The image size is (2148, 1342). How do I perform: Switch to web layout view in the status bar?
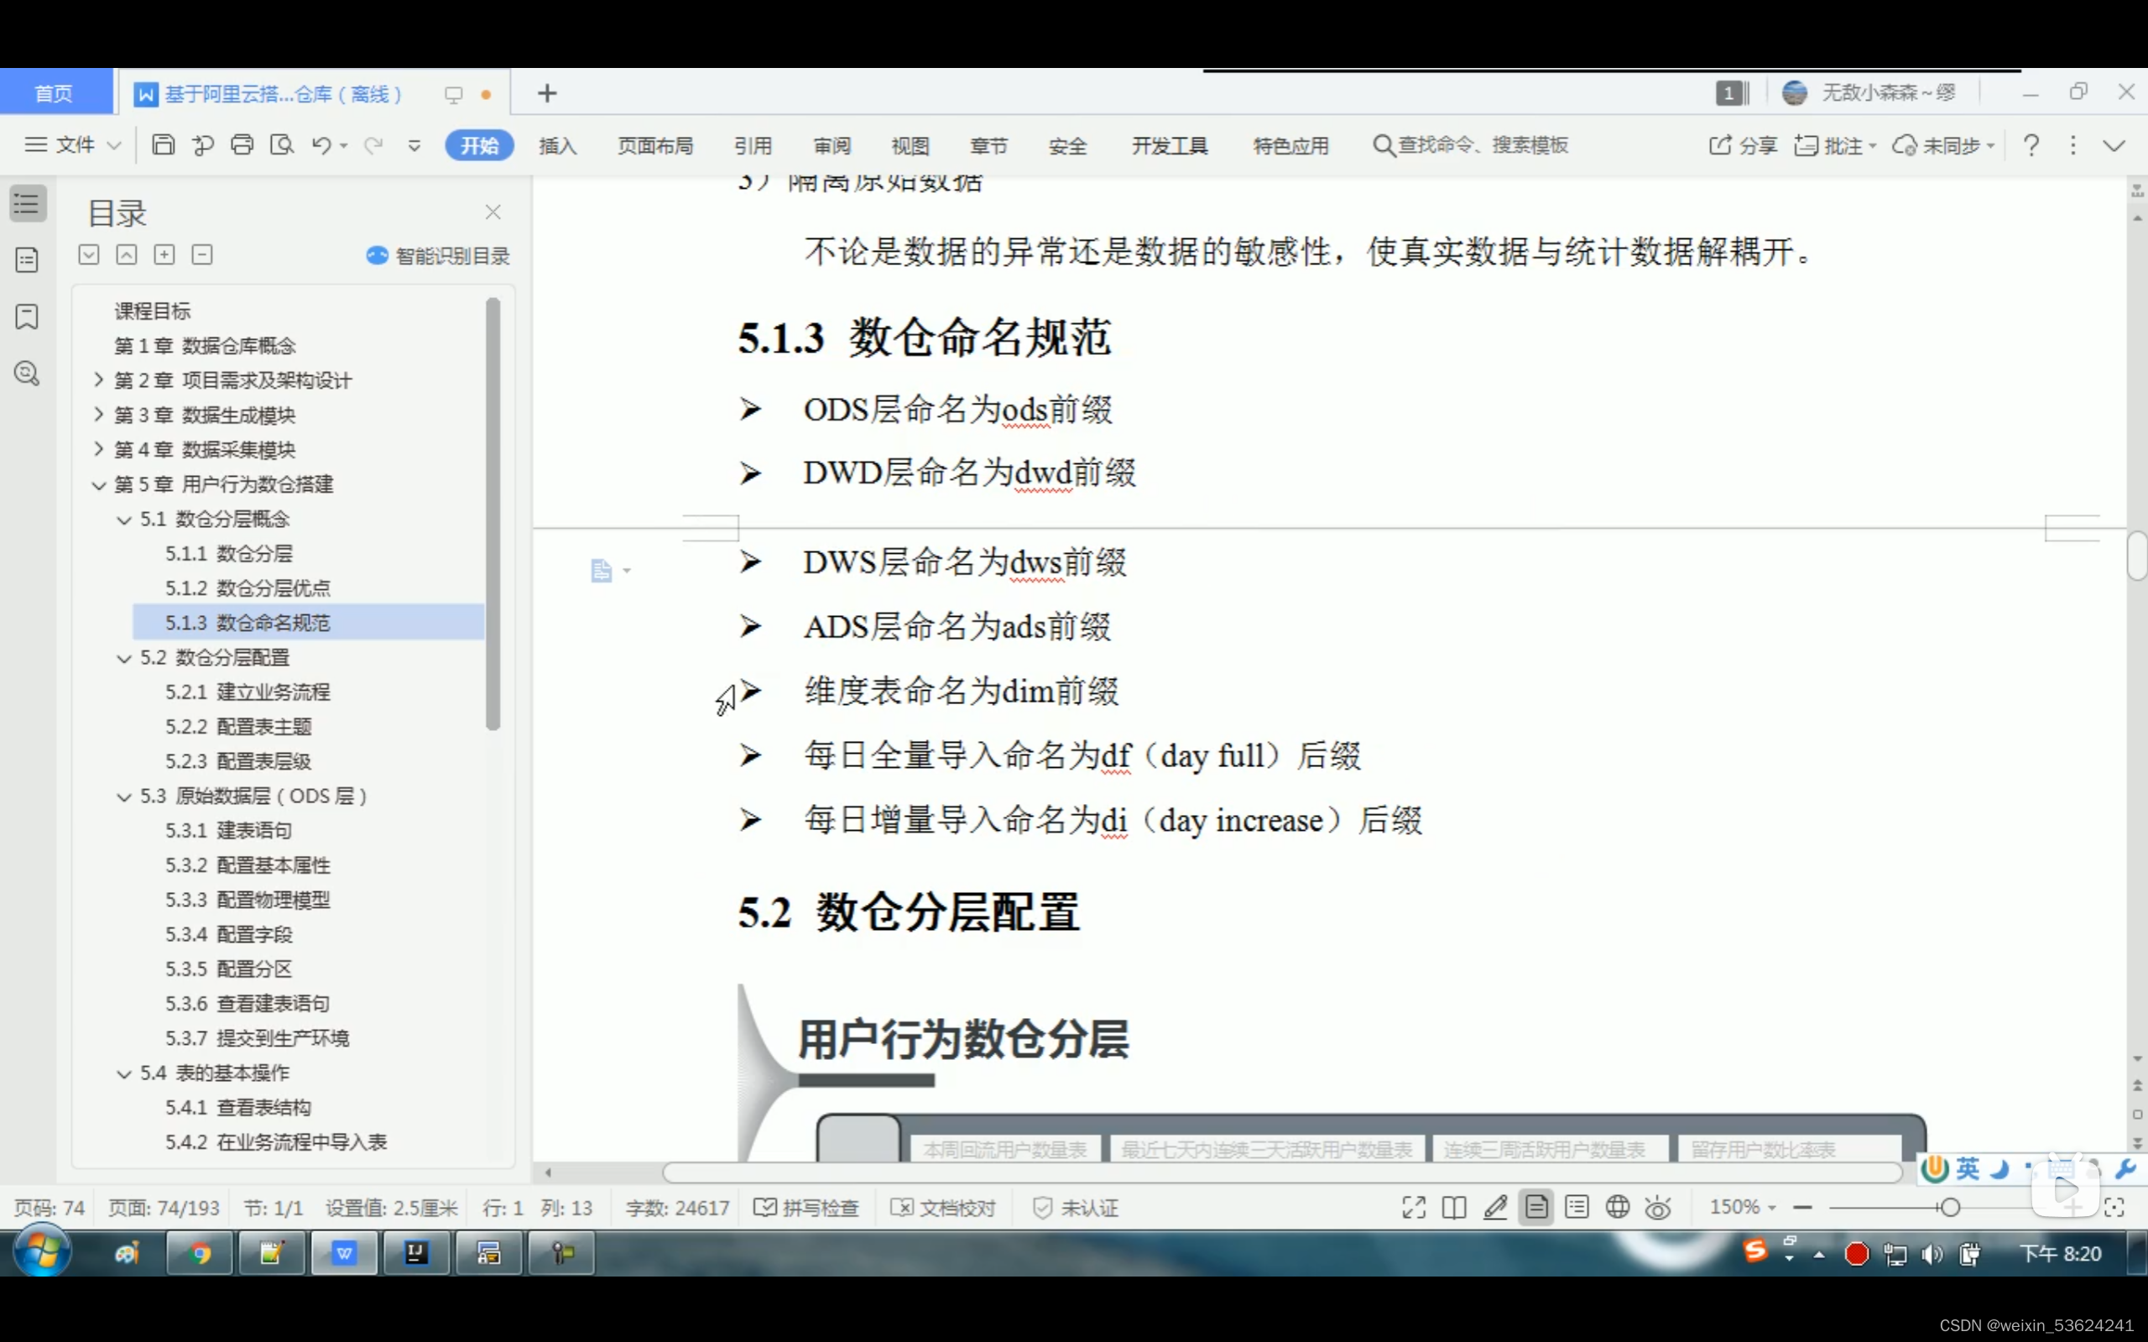1618,1207
